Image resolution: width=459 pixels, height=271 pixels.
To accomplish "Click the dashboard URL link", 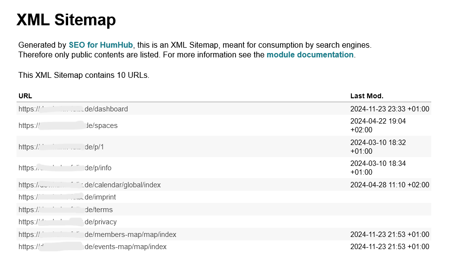I will [x=73, y=109].
